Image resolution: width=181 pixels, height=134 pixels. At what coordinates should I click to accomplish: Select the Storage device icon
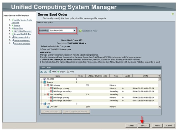tap(45, 82)
